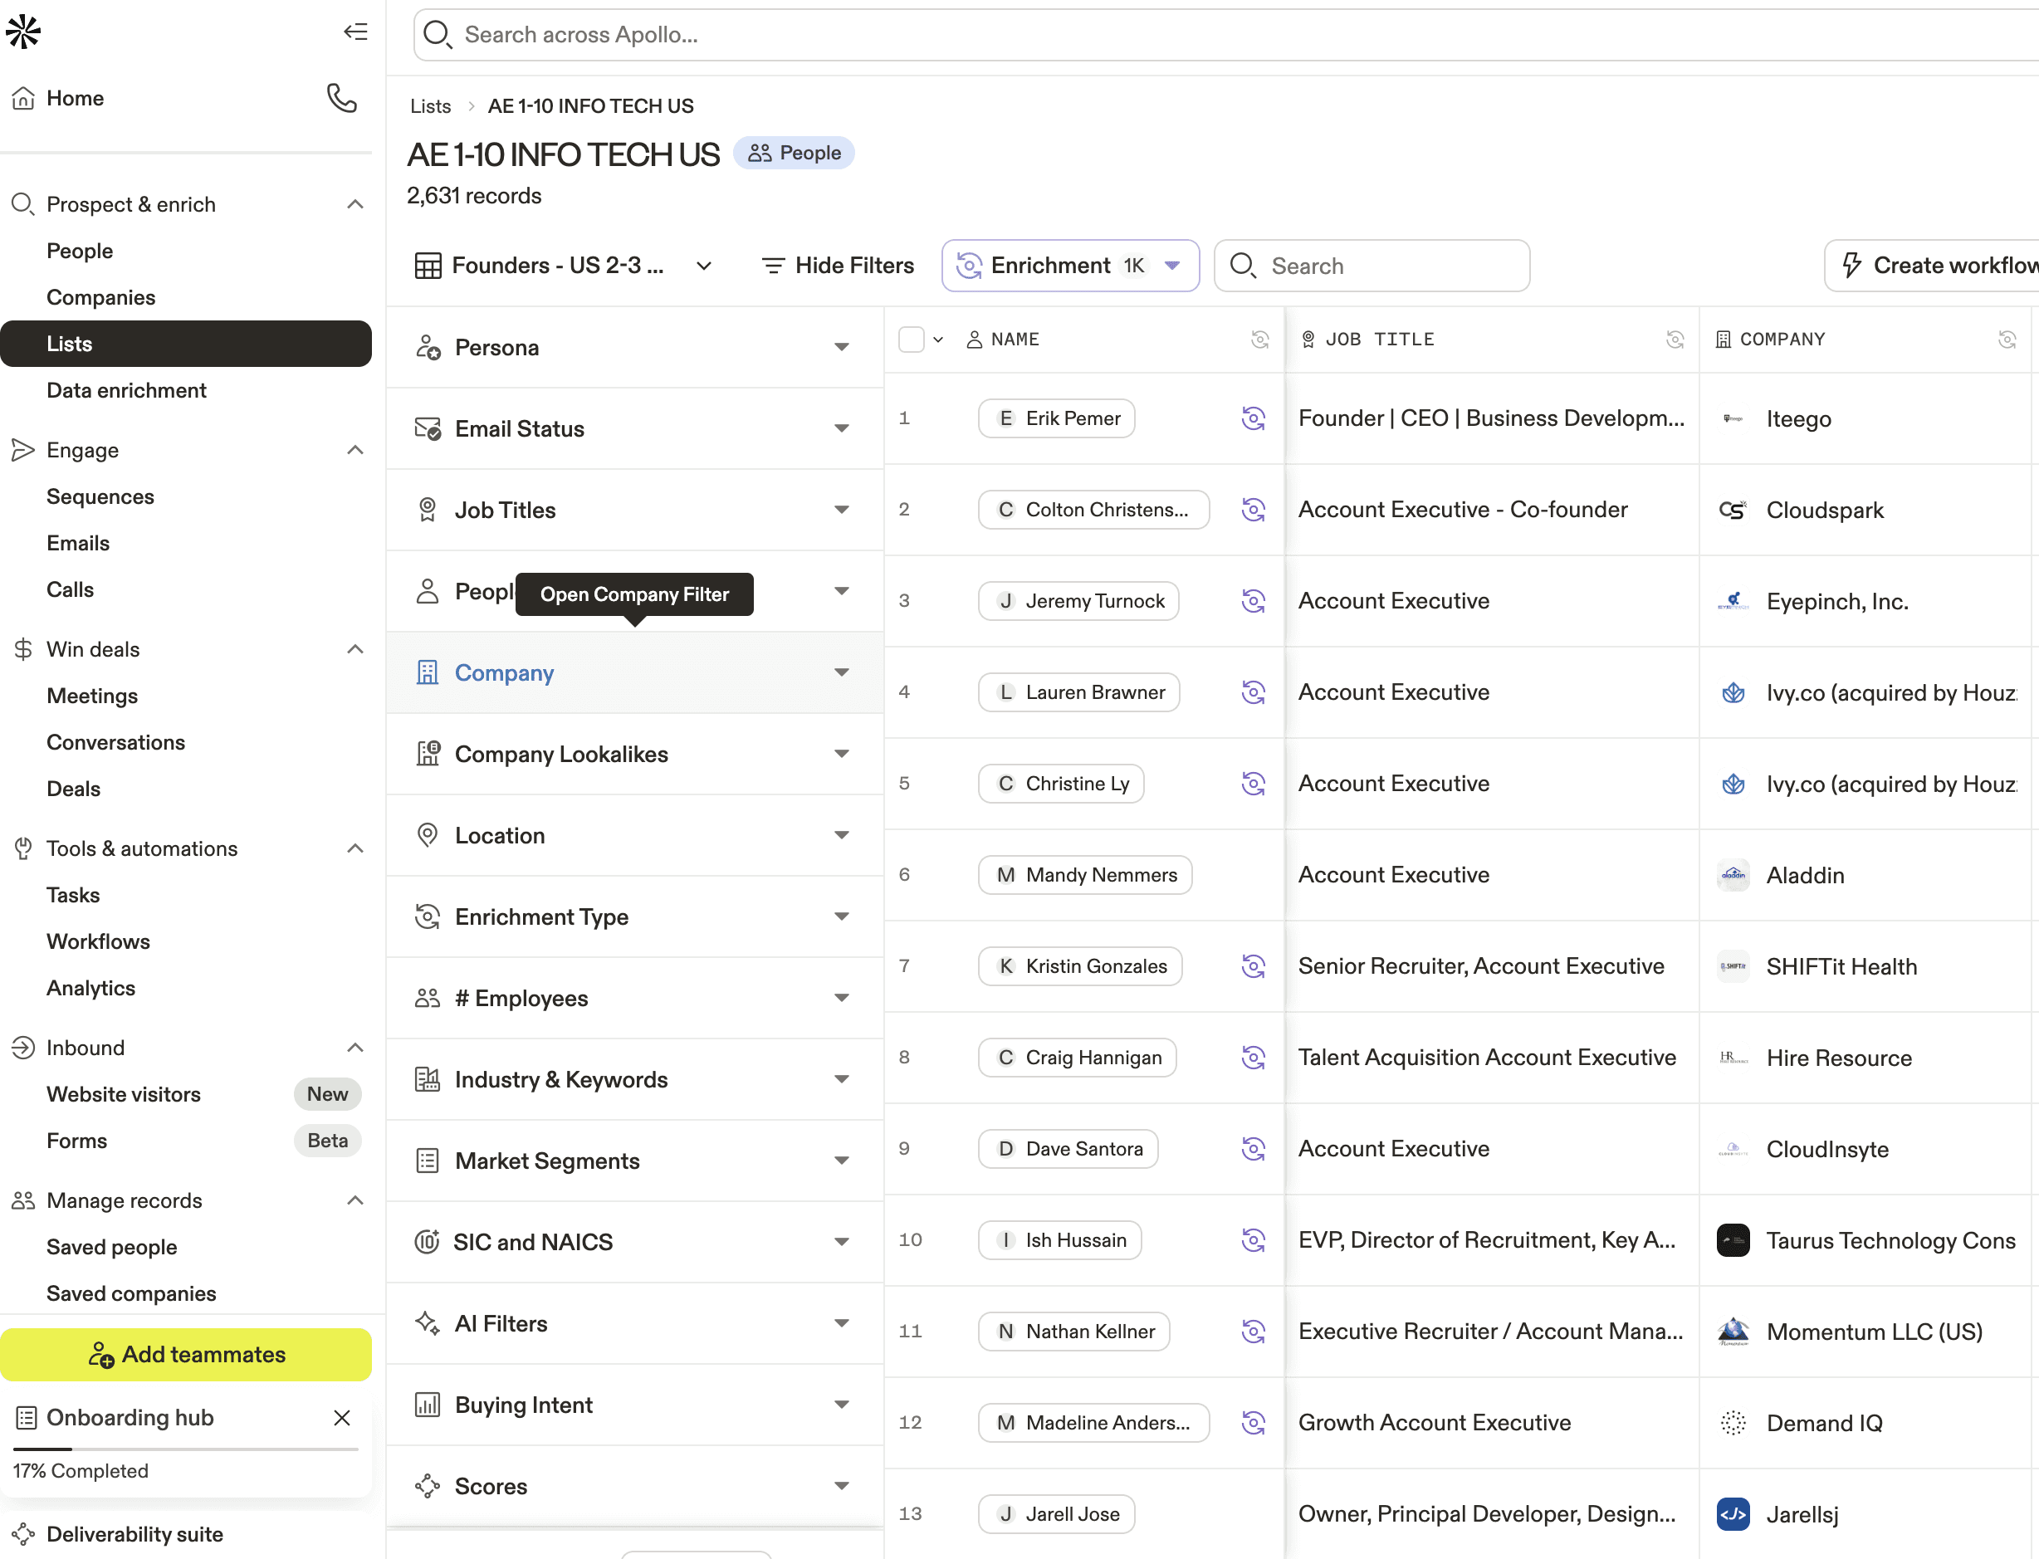The image size is (2039, 1559).
Task: Click the SIC and NAICS filter icon
Action: click(x=427, y=1241)
